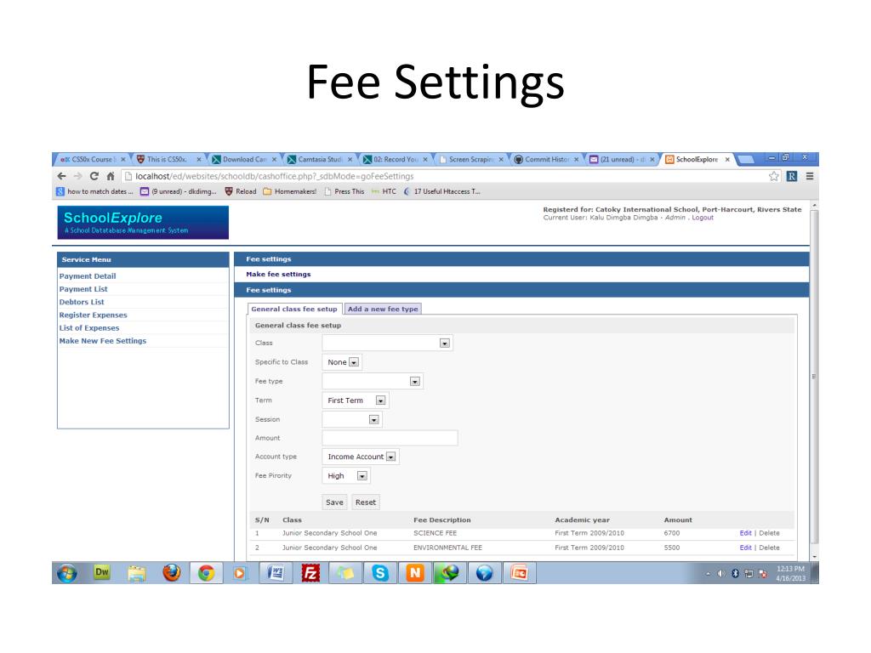Open the Session dropdown

coord(351,420)
